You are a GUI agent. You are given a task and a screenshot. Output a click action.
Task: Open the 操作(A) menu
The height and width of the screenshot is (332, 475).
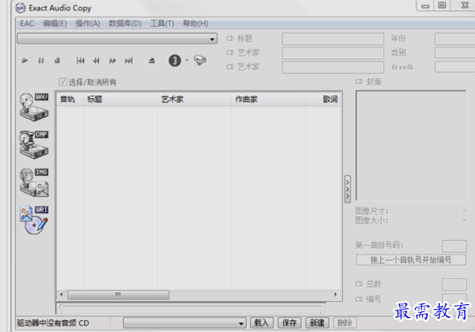pyautogui.click(x=87, y=23)
